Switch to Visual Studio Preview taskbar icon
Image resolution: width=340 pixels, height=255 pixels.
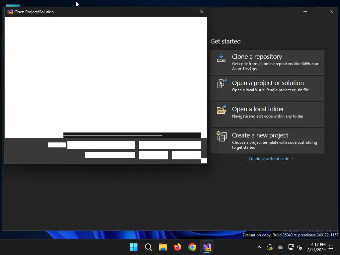tap(207, 247)
